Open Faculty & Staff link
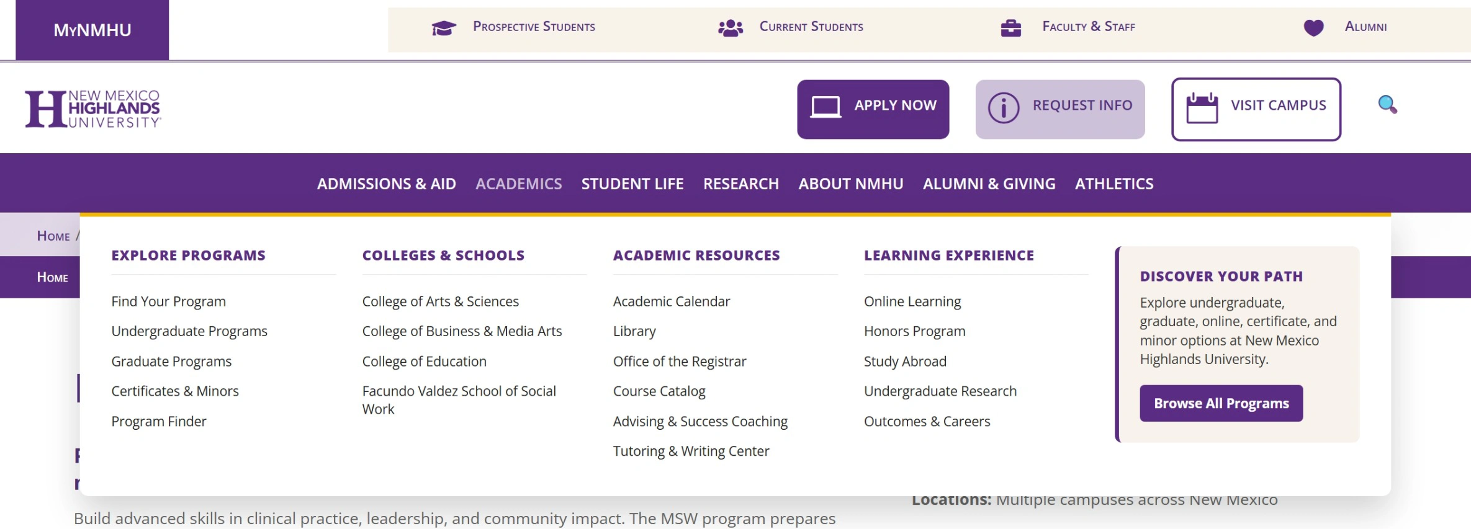 (1089, 27)
